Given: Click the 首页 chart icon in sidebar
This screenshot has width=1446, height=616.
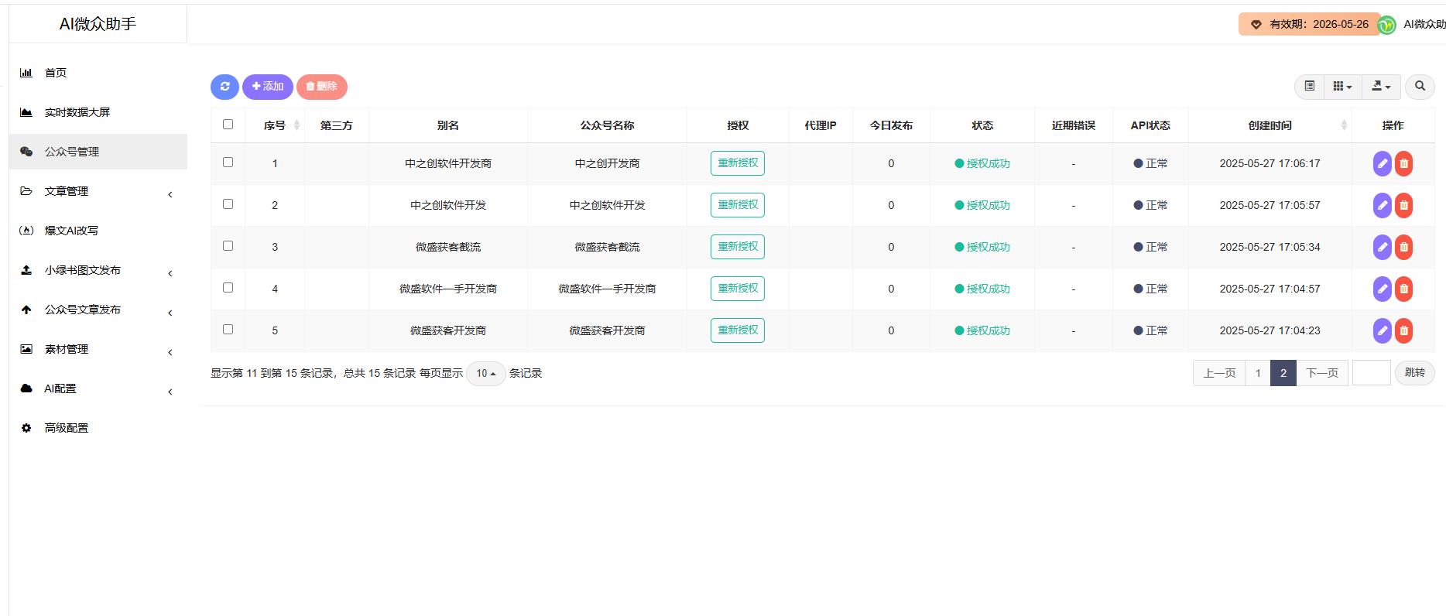Looking at the screenshot, I should pyautogui.click(x=26, y=73).
